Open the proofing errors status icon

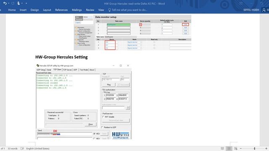click(x=22, y=148)
